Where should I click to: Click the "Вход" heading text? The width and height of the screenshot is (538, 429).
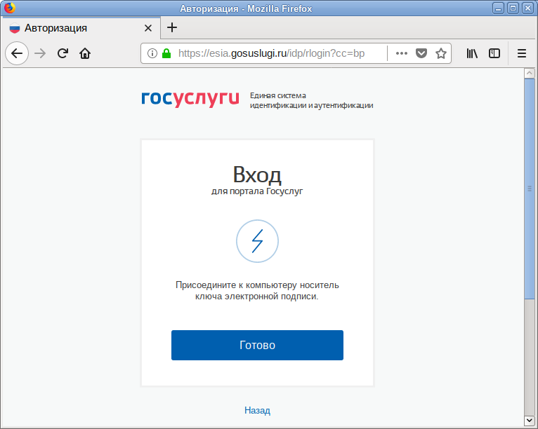point(257,175)
